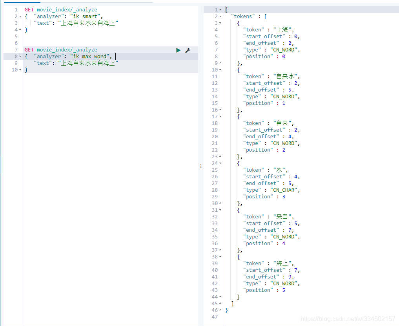The width and height of the screenshot is (399, 326).
Task: Click the text value on editor line 9
Action: [x=88, y=63]
